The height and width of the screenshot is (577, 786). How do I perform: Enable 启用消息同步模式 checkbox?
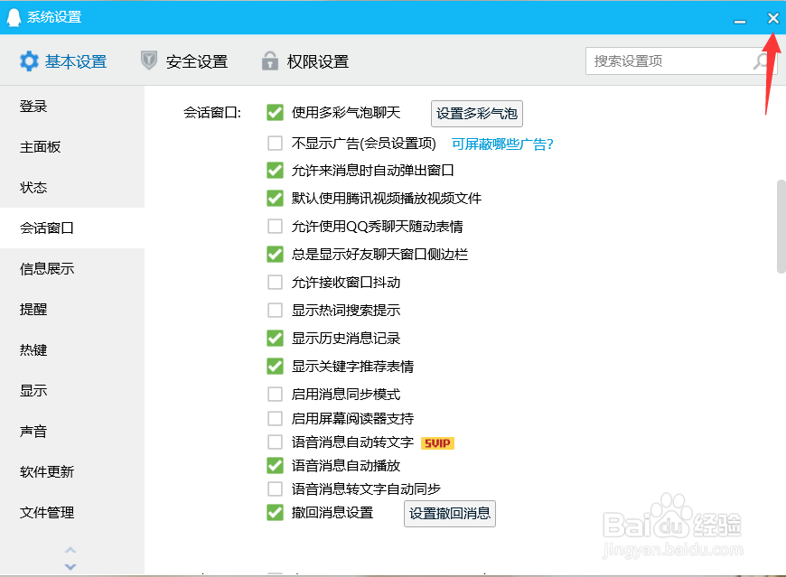coord(275,395)
